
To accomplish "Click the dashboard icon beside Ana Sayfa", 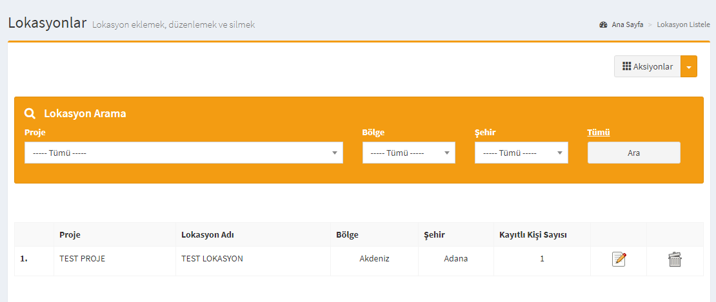I will 603,24.
